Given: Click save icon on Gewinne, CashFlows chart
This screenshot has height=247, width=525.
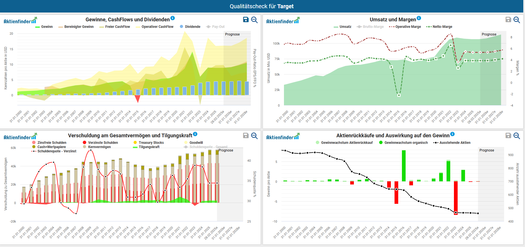Looking at the screenshot, I should click(x=246, y=20).
